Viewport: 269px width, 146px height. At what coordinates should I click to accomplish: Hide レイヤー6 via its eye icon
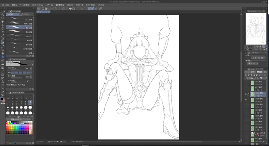pos(246,100)
